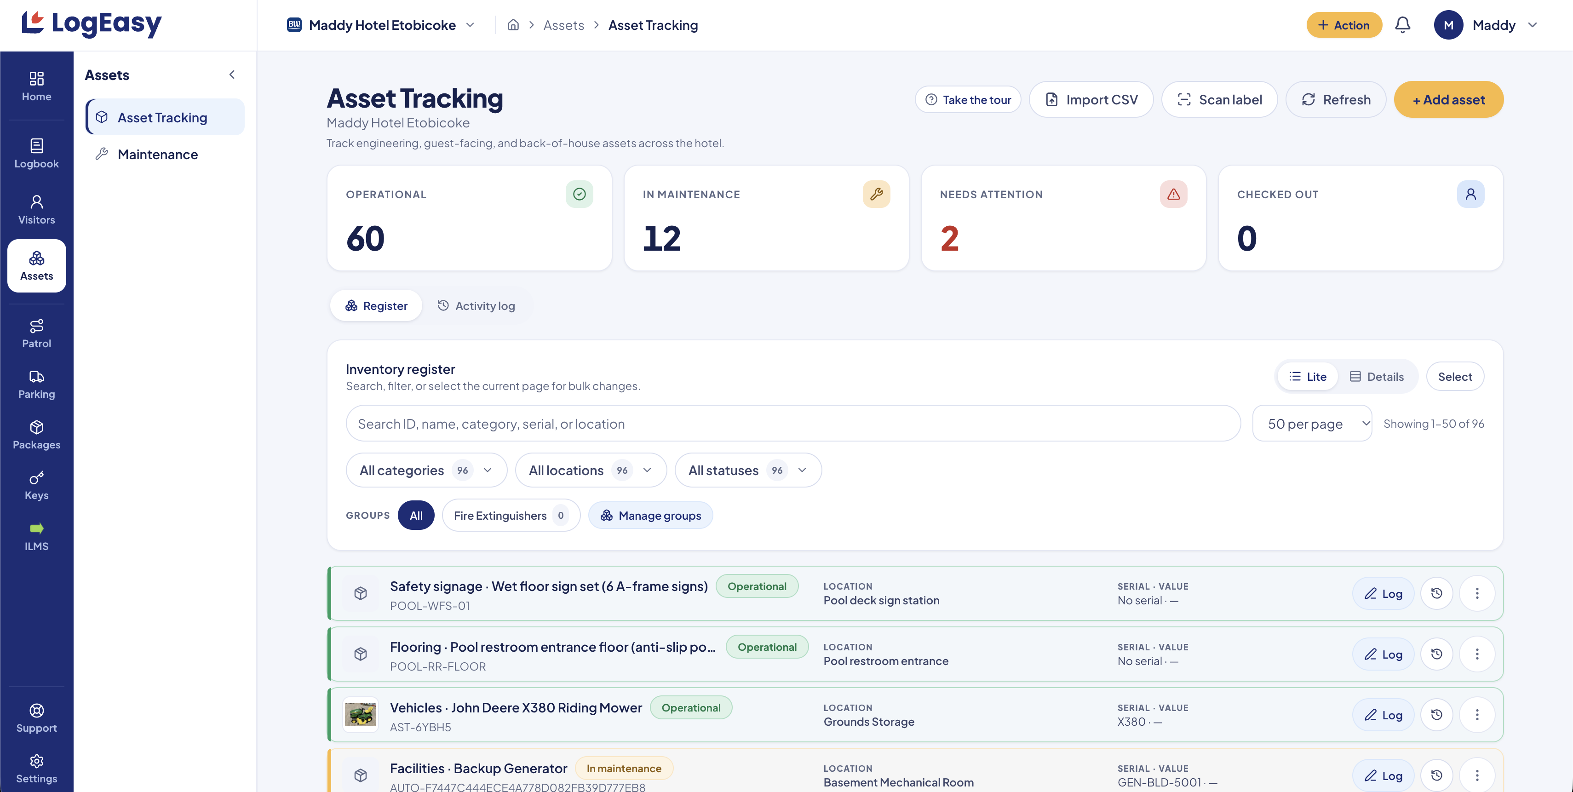Open Home in the left sidebar

(37, 87)
